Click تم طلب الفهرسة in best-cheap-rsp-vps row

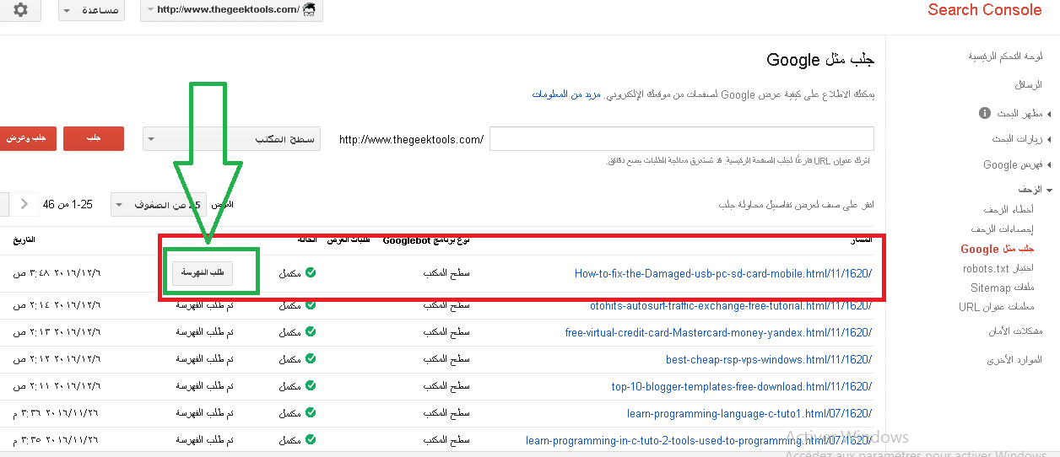204,359
